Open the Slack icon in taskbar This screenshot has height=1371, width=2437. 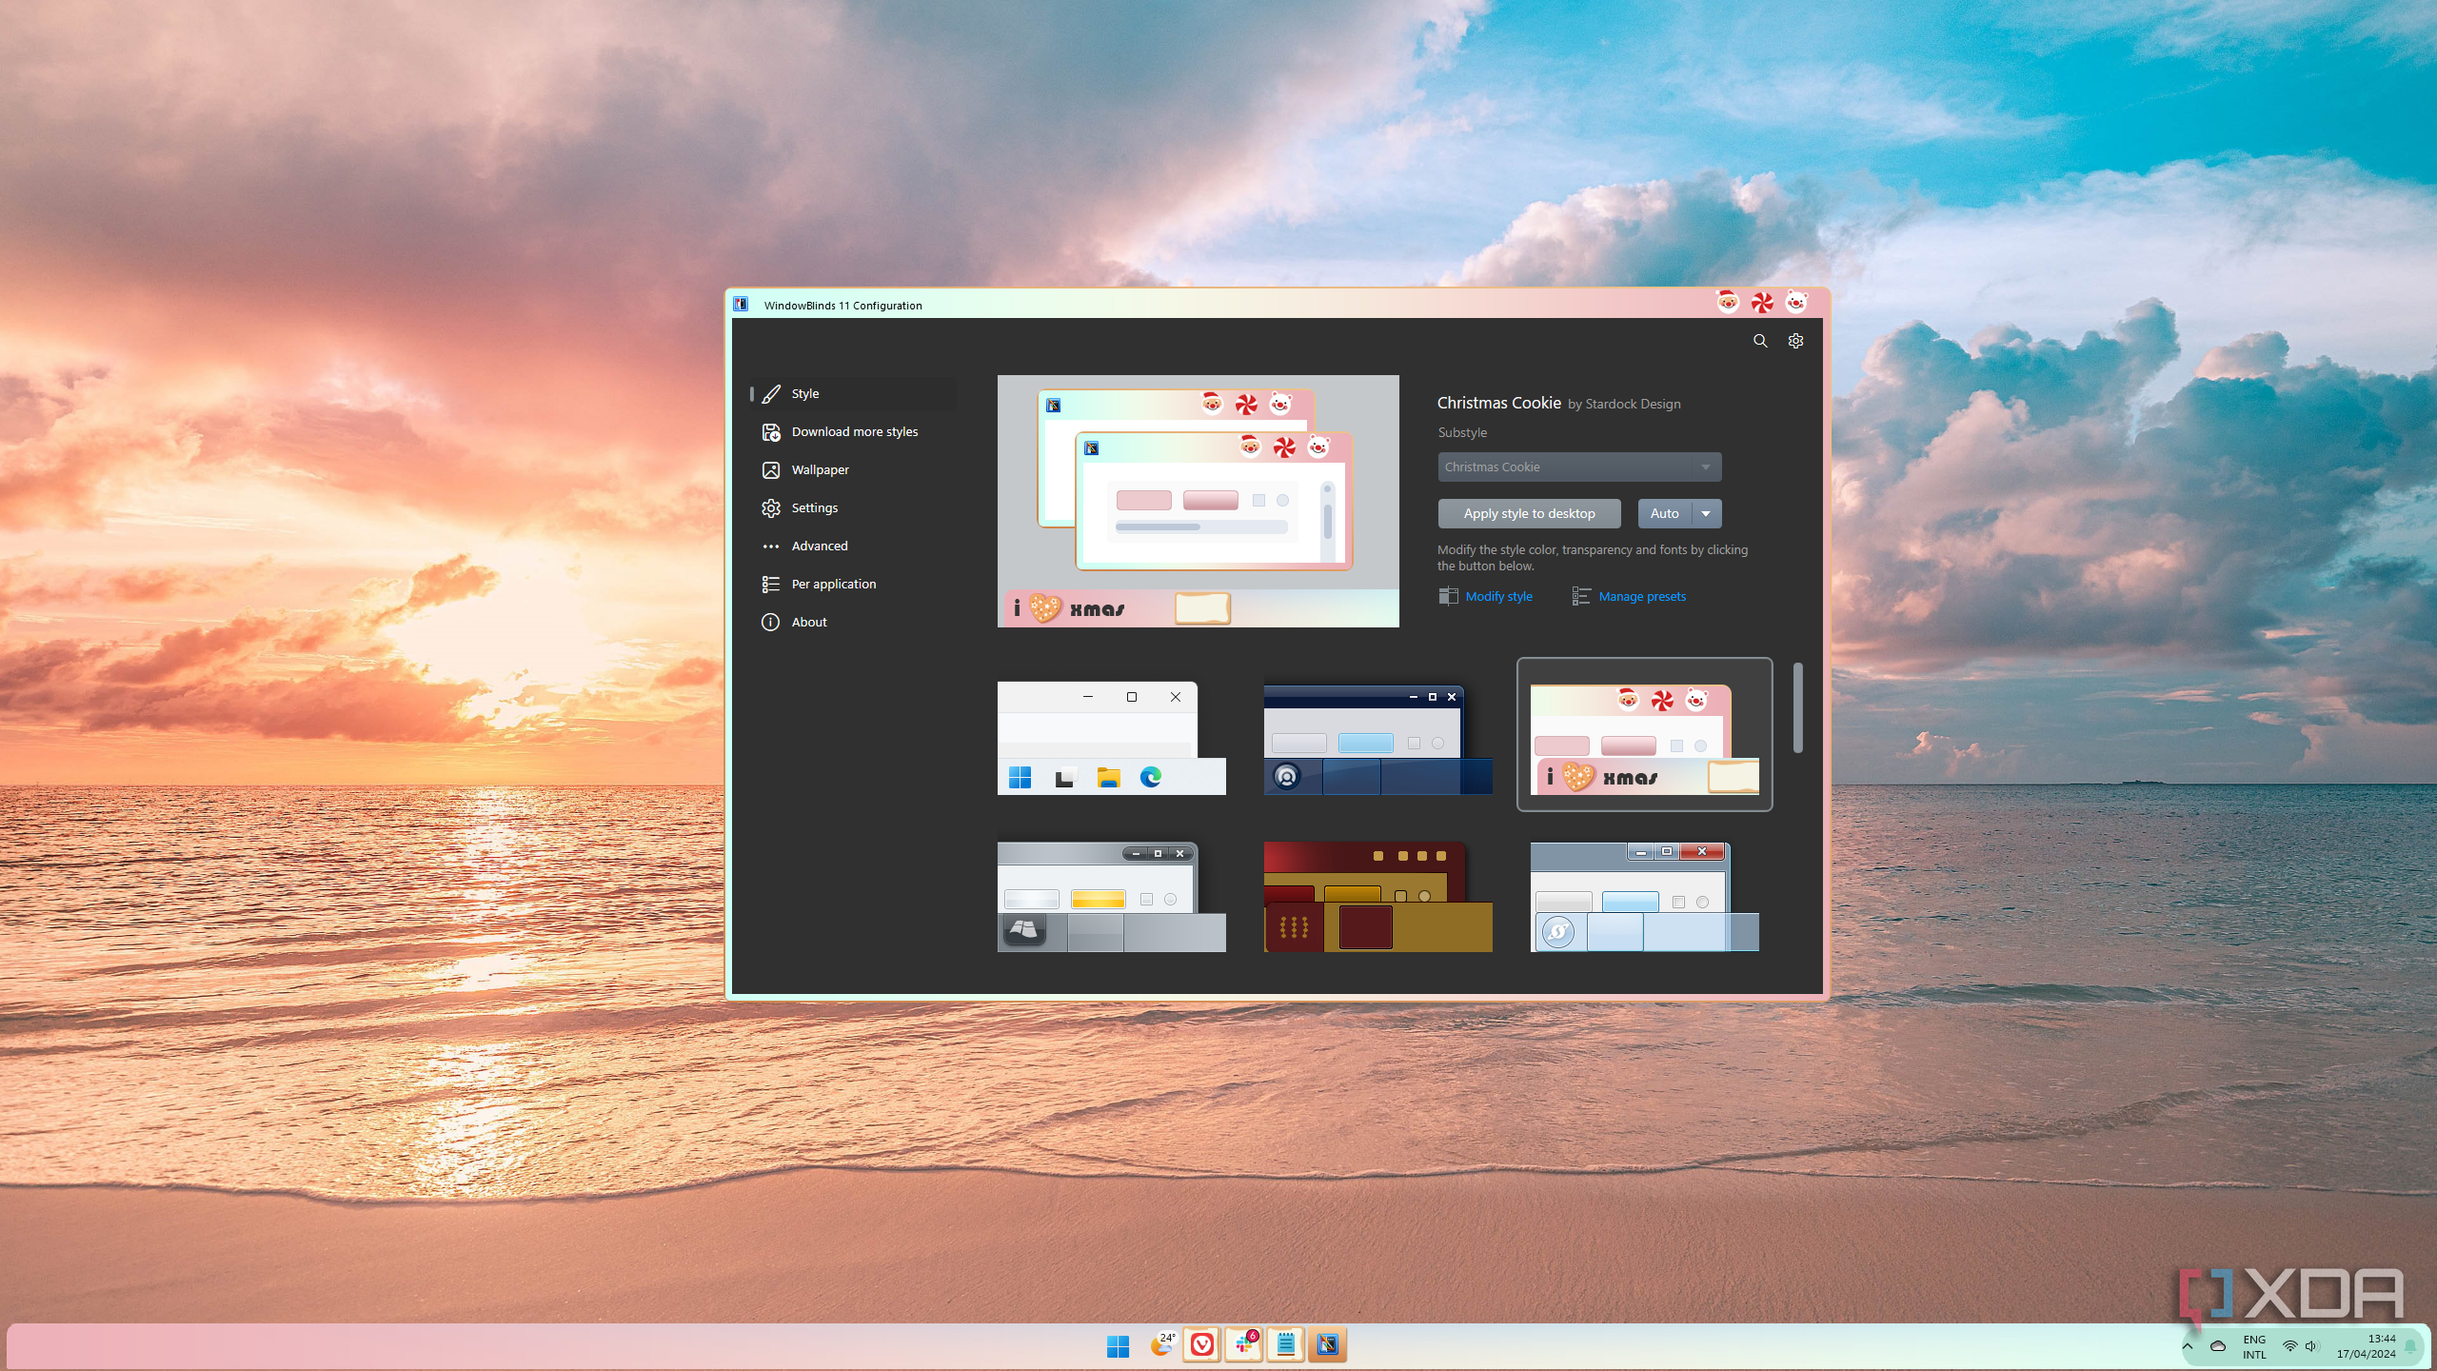click(x=1243, y=1345)
